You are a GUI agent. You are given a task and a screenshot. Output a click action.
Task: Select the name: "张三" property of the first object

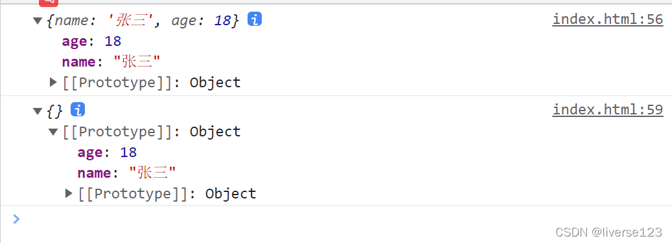[111, 62]
